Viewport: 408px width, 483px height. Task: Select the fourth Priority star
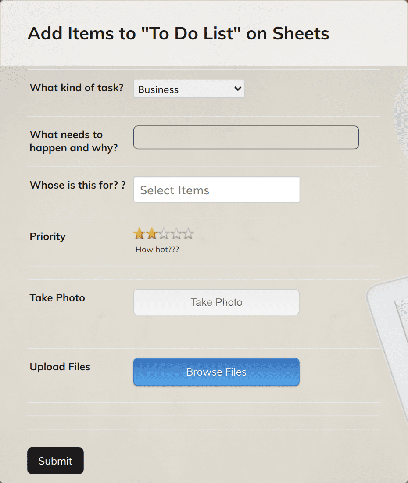[176, 233]
